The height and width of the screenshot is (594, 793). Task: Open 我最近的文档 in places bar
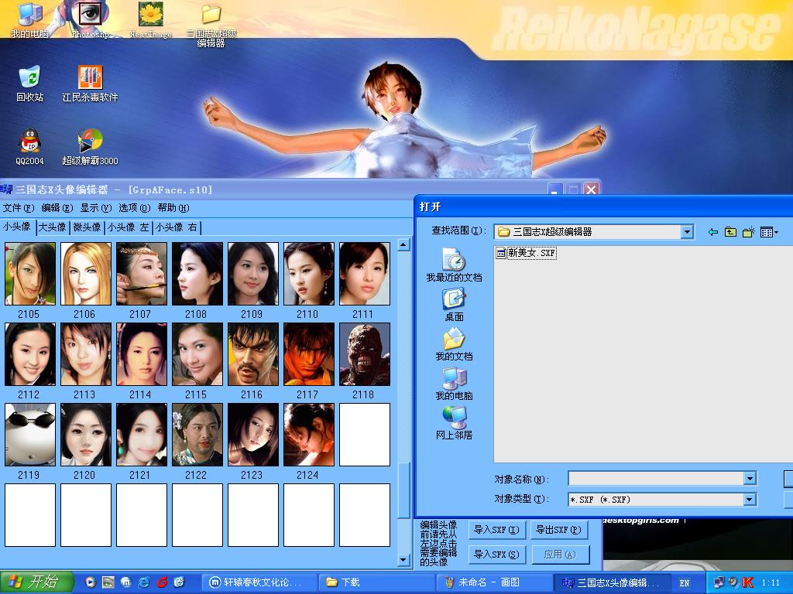[454, 265]
